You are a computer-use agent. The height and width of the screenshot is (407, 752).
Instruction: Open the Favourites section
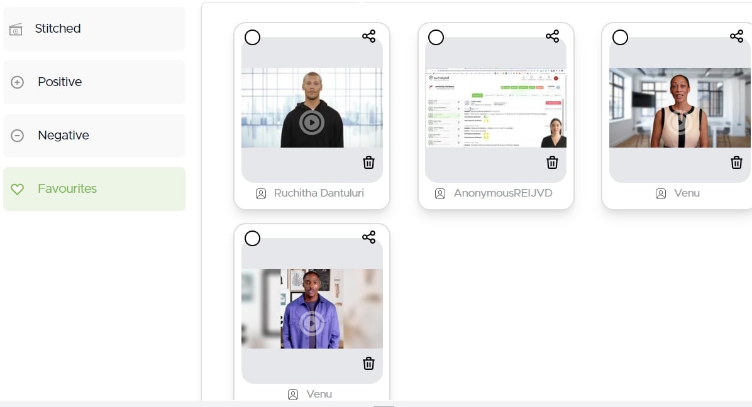(94, 188)
